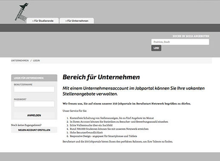The image size is (220, 161).
Task: Click list item 'Rund 700.000 Studenten' line
Action: pyautogui.click(x=109, y=129)
